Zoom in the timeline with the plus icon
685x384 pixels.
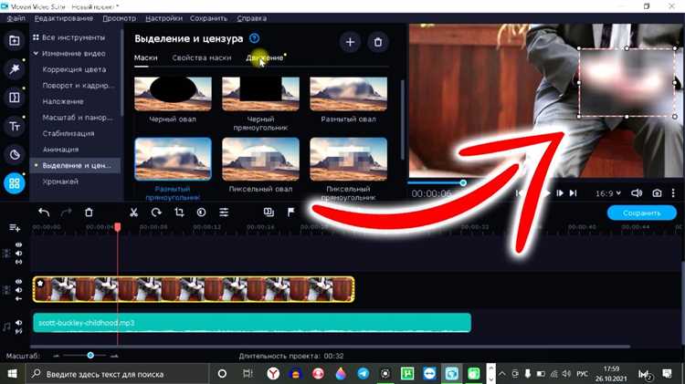(114, 356)
